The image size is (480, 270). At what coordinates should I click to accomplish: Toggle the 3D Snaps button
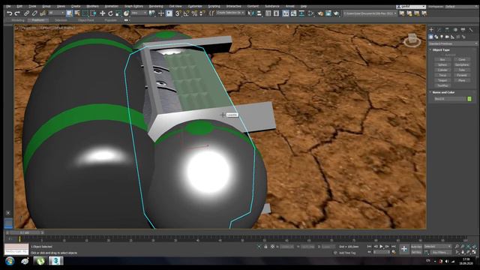tap(178, 13)
